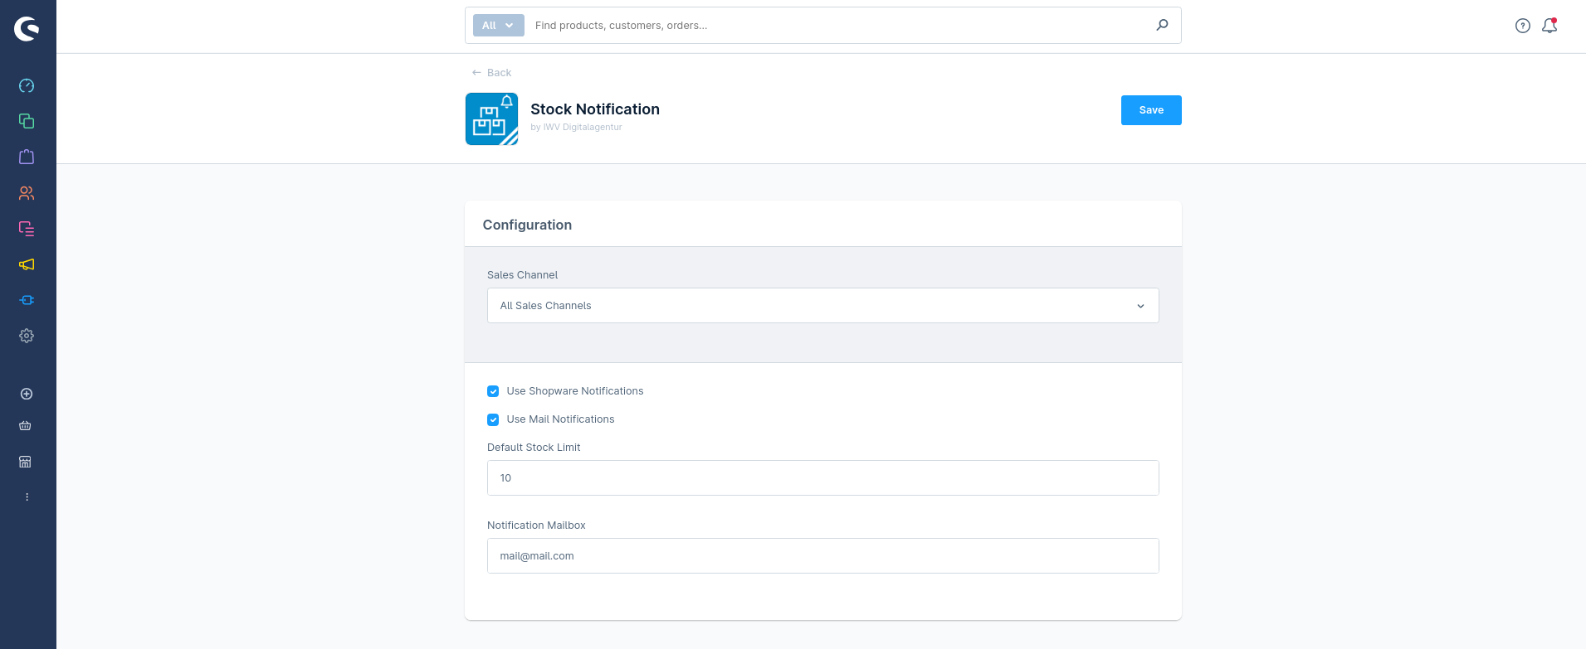This screenshot has height=649, width=1586.
Task: Click the Save button
Action: pos(1150,110)
